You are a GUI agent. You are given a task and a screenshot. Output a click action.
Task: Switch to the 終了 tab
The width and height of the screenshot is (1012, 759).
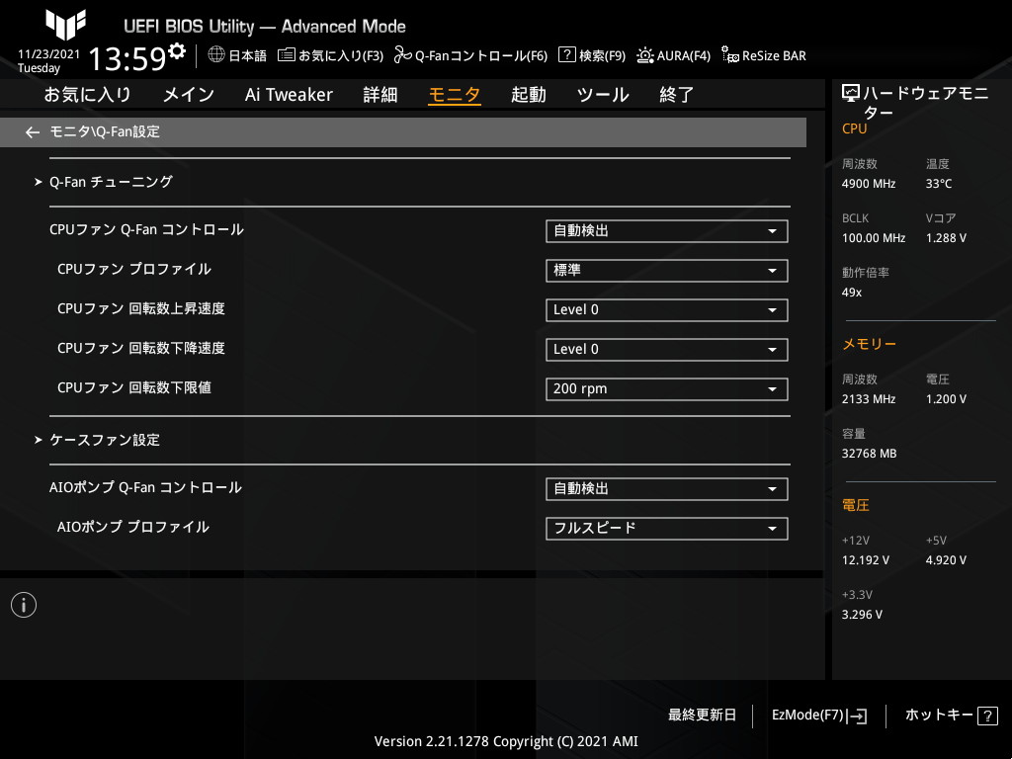(677, 95)
